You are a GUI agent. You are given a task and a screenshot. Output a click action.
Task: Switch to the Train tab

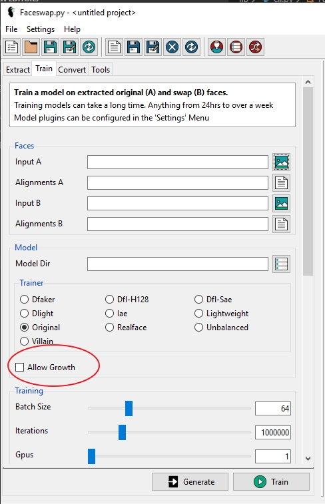(x=44, y=69)
